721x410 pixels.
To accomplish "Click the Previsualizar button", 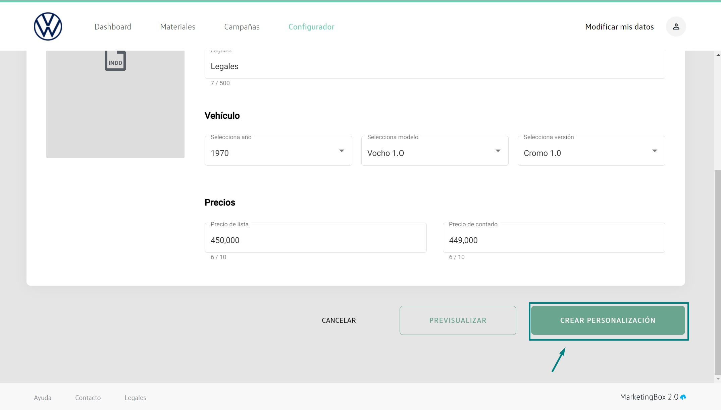I will pos(458,320).
